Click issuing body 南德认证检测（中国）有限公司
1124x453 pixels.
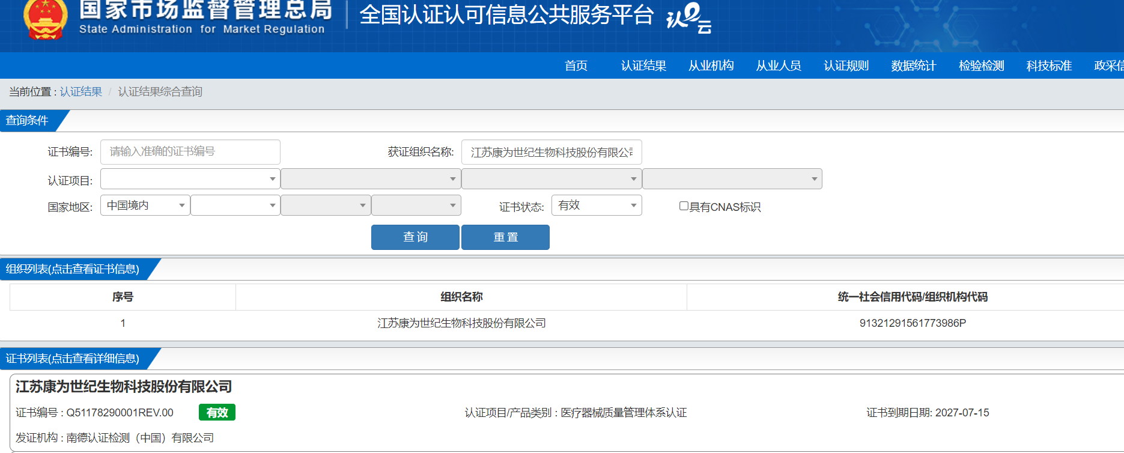click(140, 438)
